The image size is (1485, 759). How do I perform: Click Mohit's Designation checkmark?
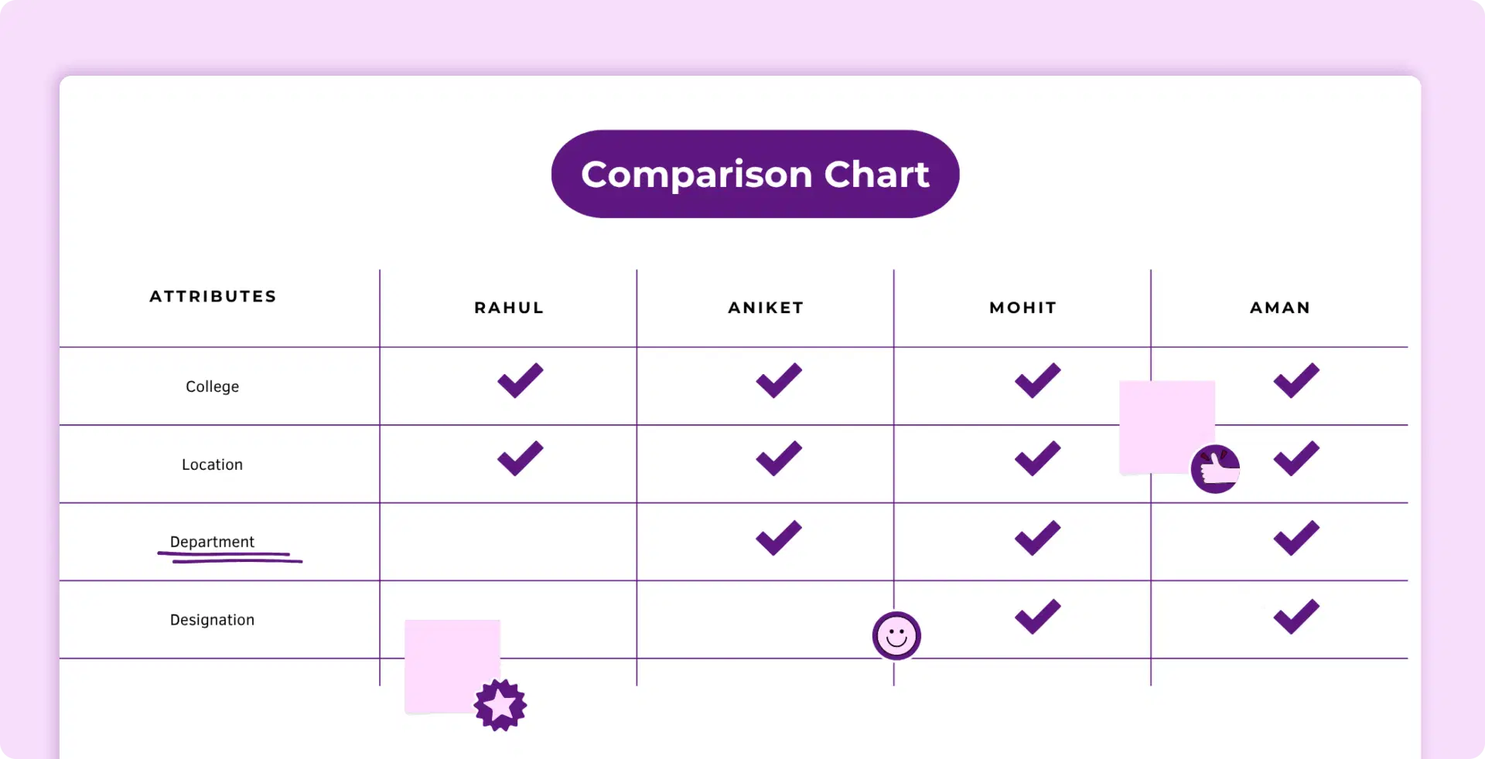(x=1037, y=617)
